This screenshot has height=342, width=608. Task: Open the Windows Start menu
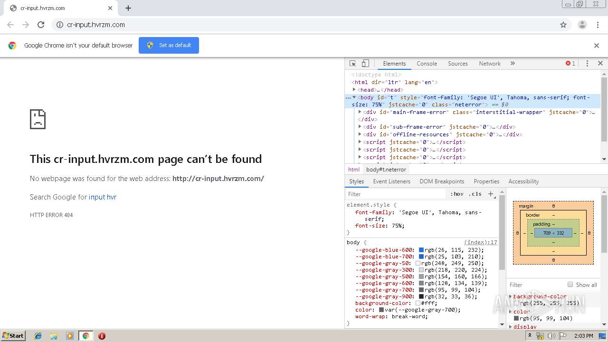pyautogui.click(x=13, y=336)
